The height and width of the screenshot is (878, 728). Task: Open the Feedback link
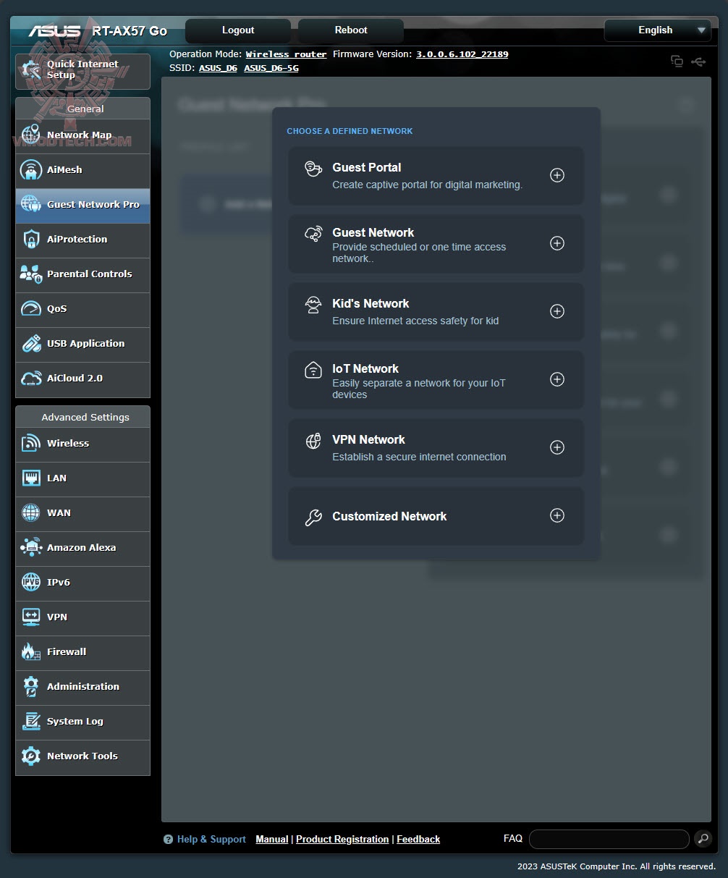[x=418, y=839]
